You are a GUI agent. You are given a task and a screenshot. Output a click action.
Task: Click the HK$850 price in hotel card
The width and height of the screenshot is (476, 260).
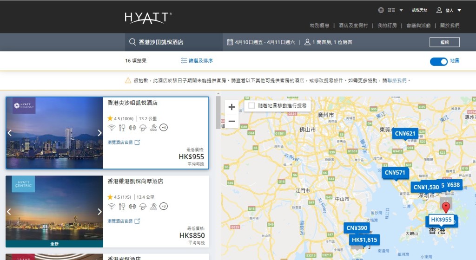pyautogui.click(x=192, y=235)
